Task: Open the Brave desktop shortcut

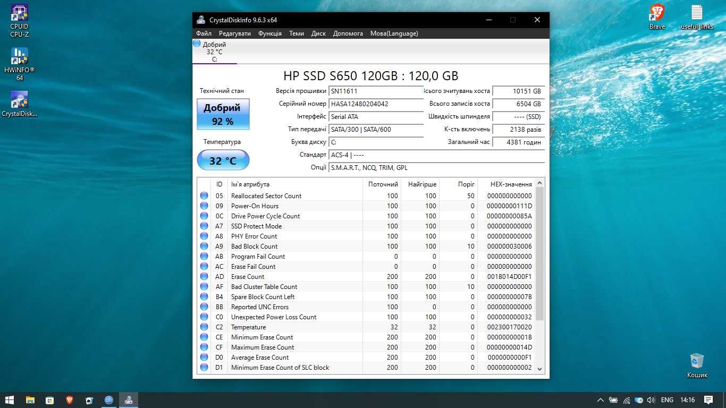Action: 657,17
